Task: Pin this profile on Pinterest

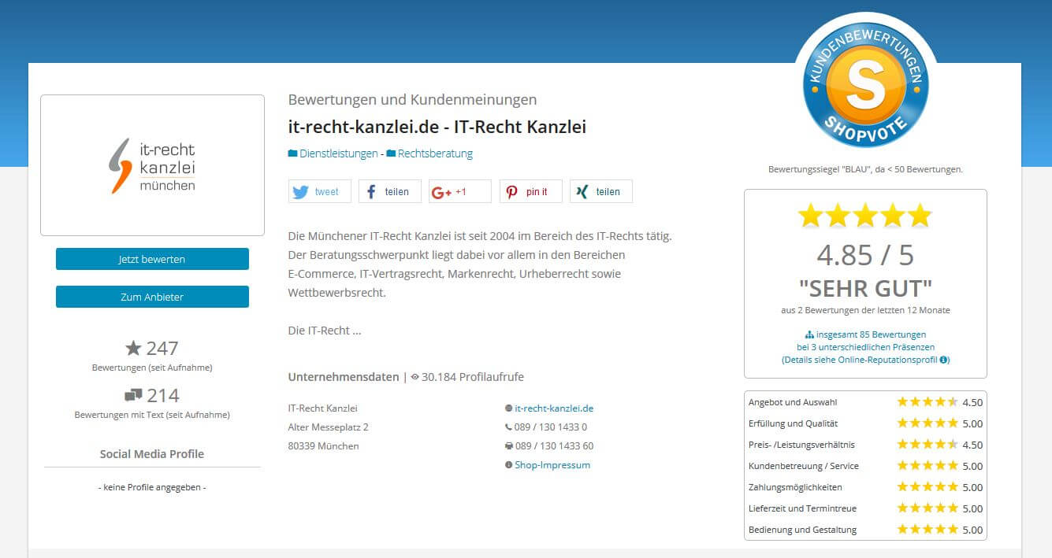Action: tap(511, 190)
